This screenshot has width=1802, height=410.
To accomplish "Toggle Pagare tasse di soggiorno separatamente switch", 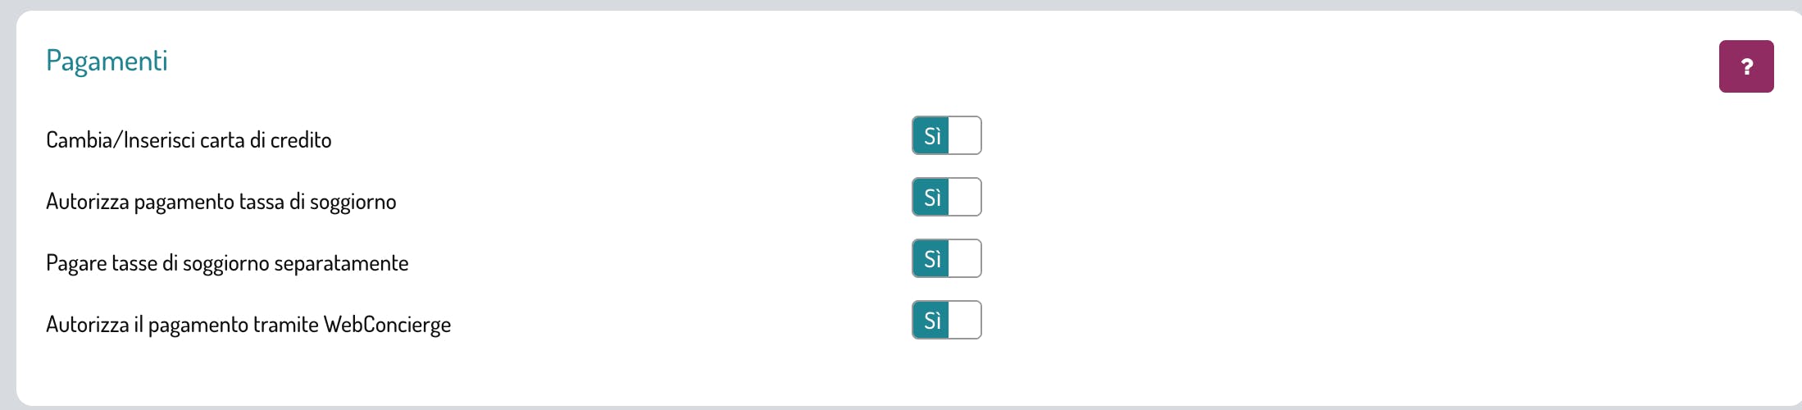I will click(947, 258).
